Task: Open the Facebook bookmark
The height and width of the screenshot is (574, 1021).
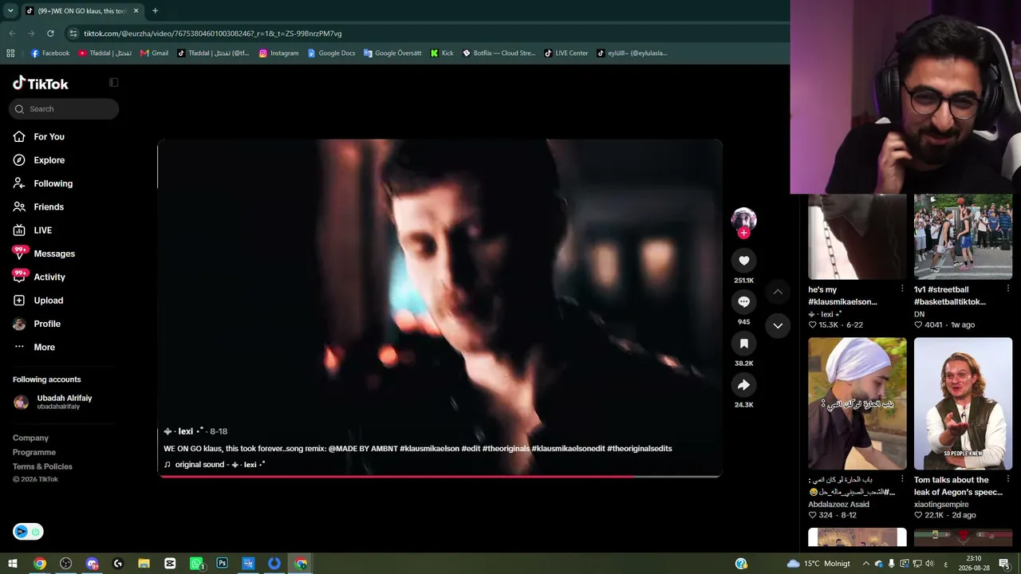Action: 50,53
